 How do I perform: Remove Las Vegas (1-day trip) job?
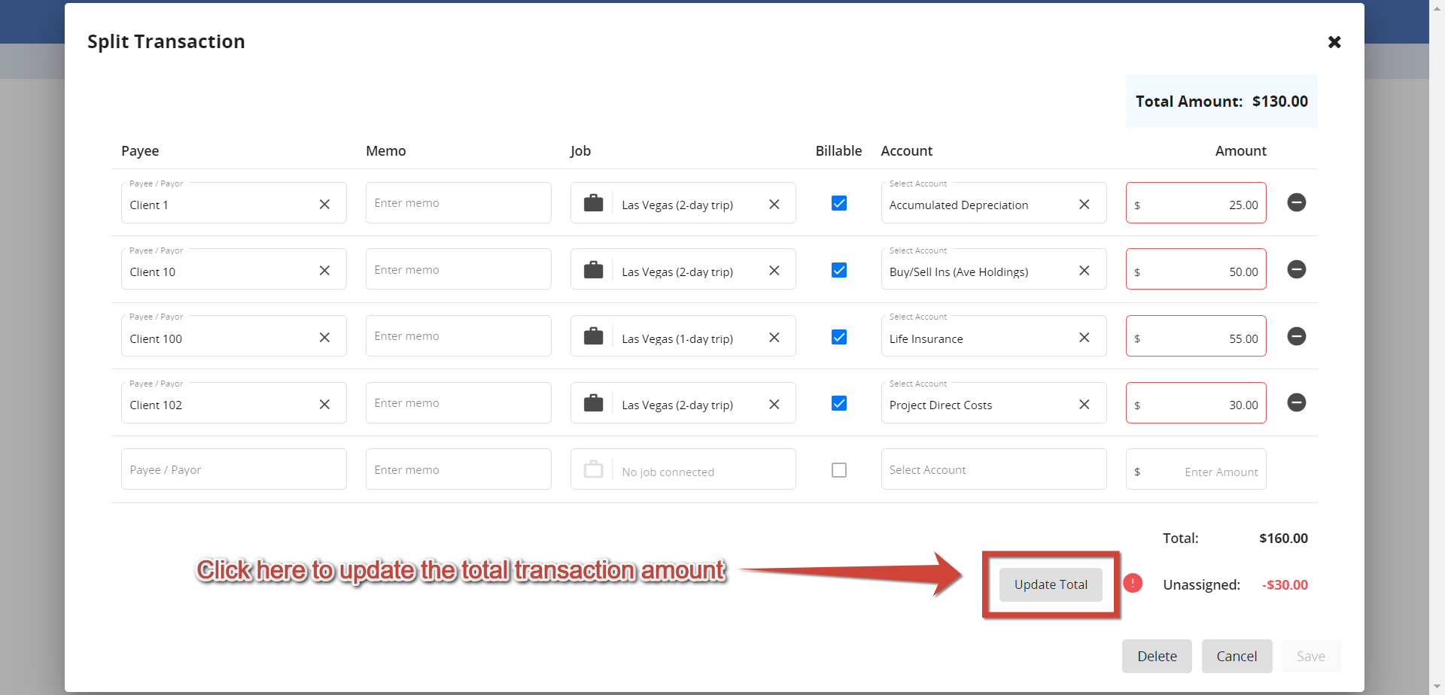(774, 338)
